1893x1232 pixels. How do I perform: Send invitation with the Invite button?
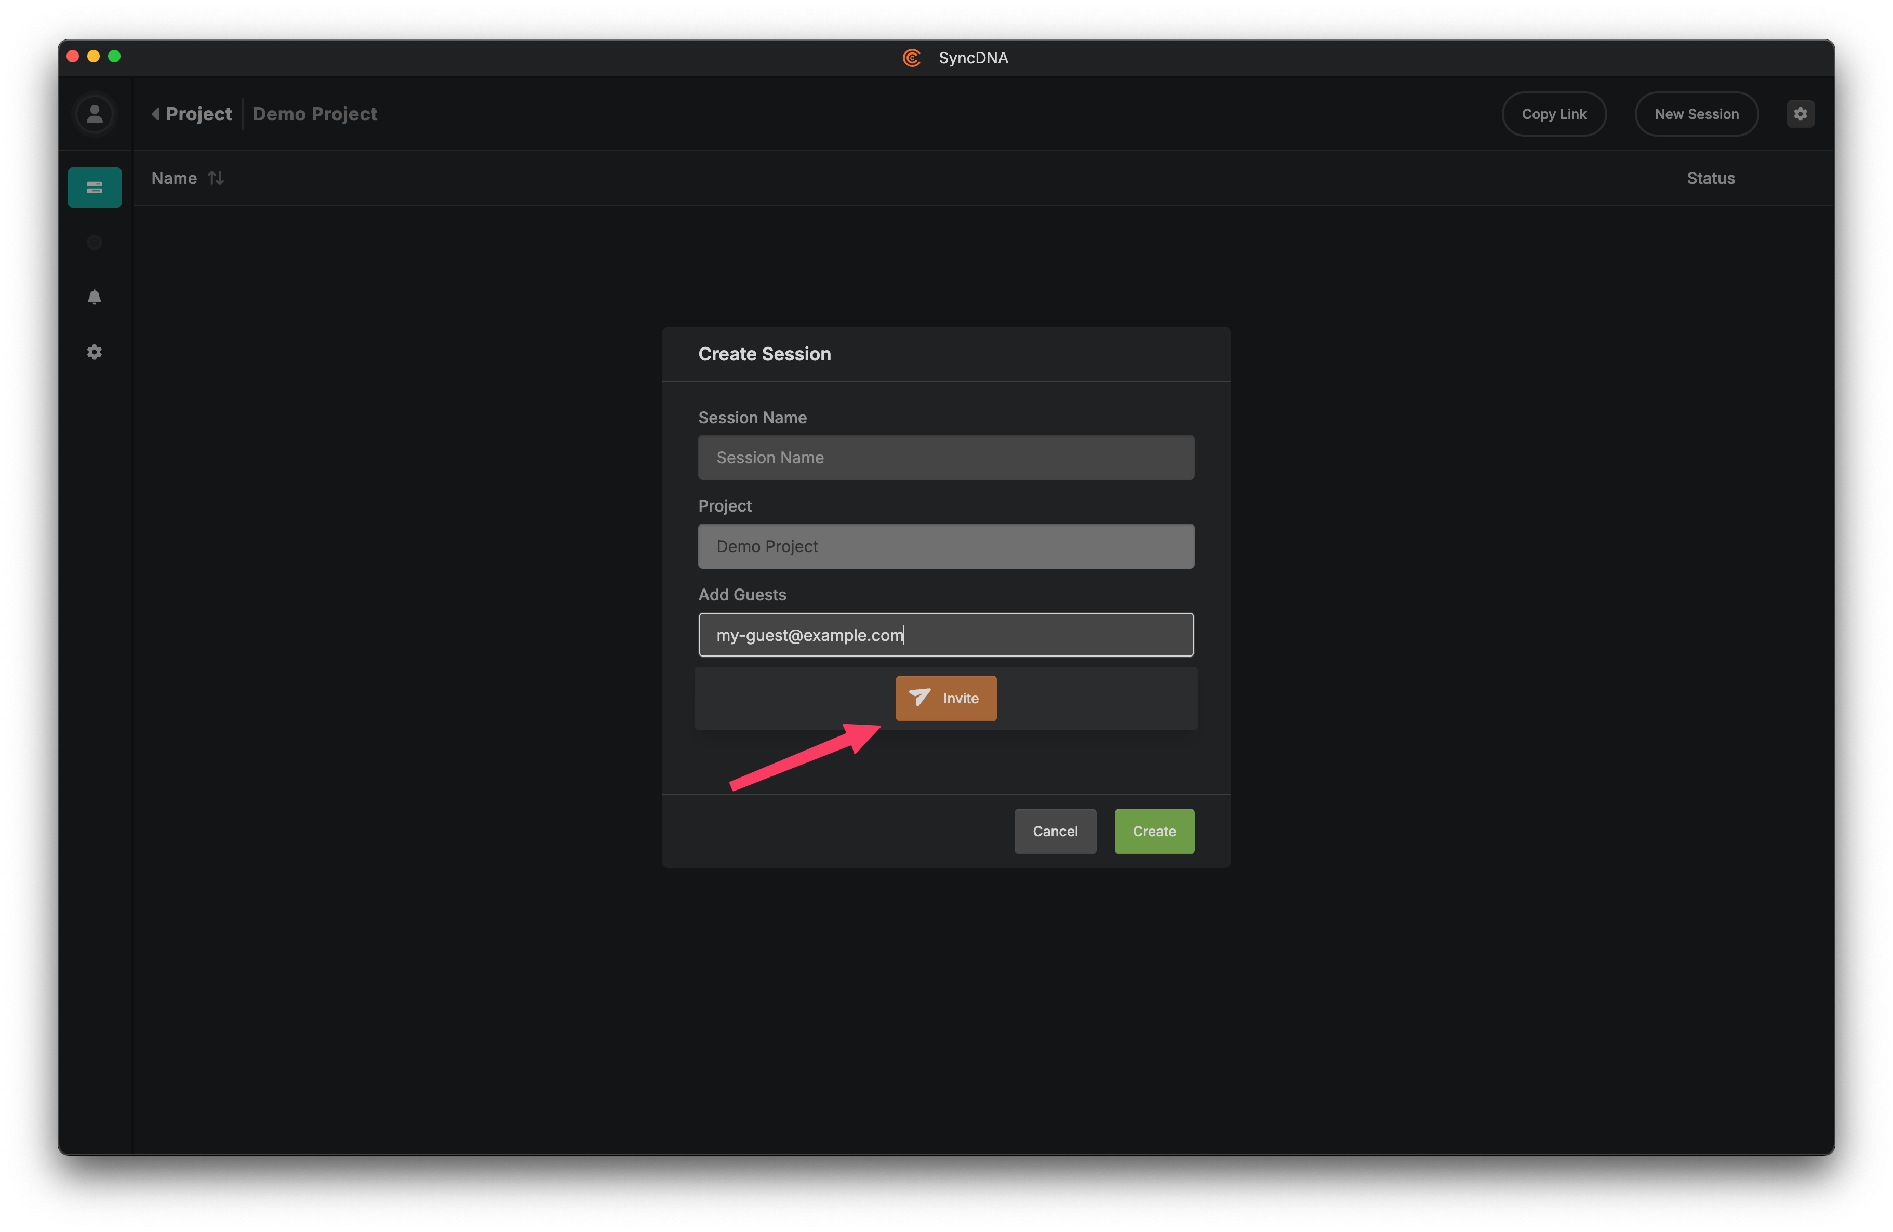pyautogui.click(x=945, y=698)
